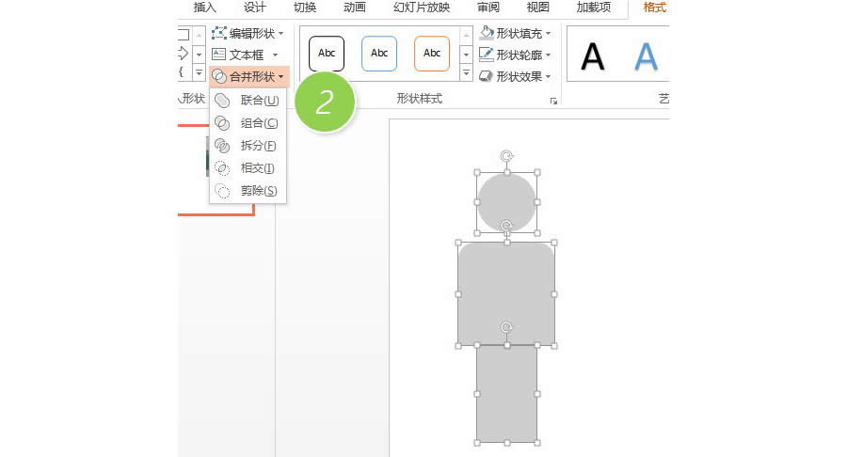Apply the blue A WordArt style
This screenshot has width=847, height=457.
tap(646, 56)
